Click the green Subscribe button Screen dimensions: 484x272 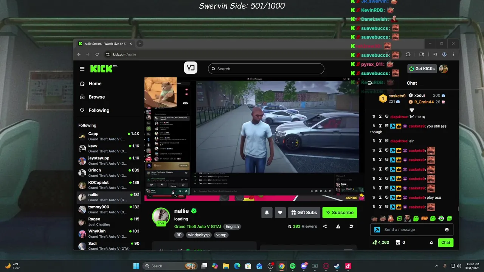[x=340, y=212]
